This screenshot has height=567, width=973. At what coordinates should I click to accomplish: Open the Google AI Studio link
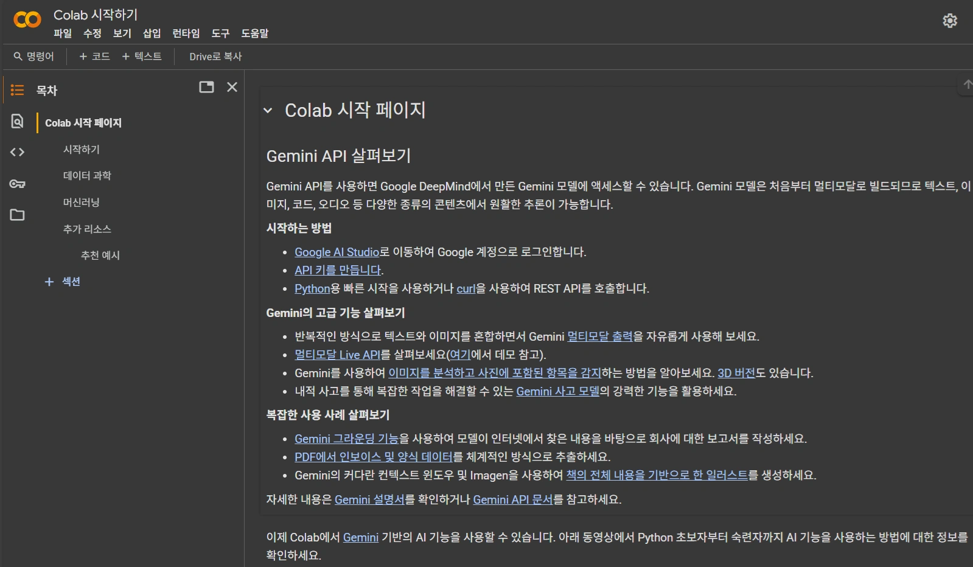tap(337, 252)
